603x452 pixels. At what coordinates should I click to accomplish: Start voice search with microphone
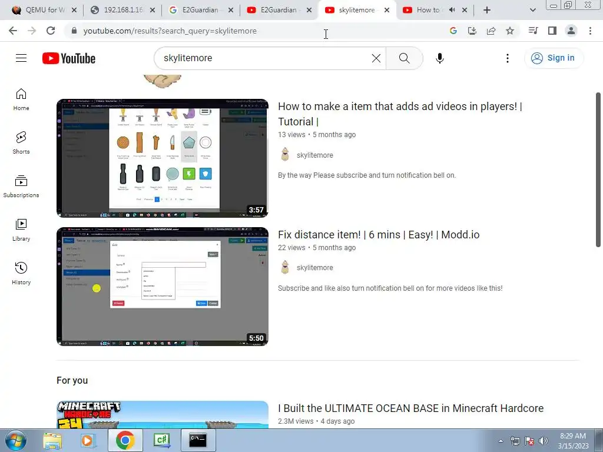pyautogui.click(x=439, y=58)
